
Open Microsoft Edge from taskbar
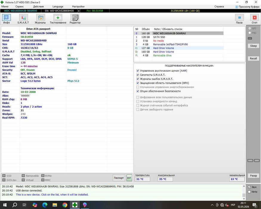pos(45,205)
